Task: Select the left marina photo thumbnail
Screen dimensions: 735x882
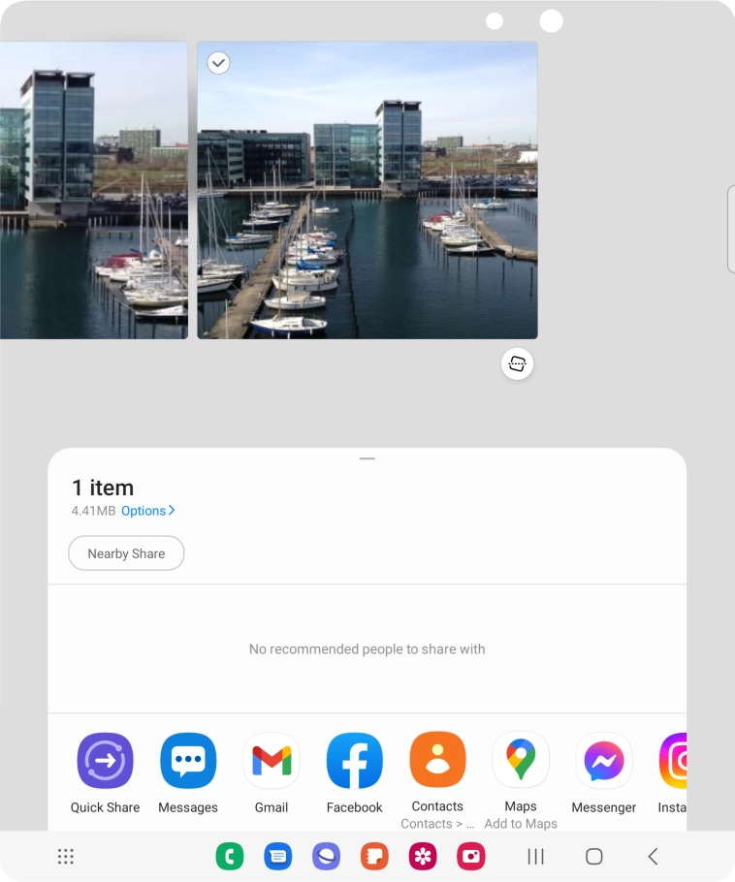Action: [x=93, y=190]
